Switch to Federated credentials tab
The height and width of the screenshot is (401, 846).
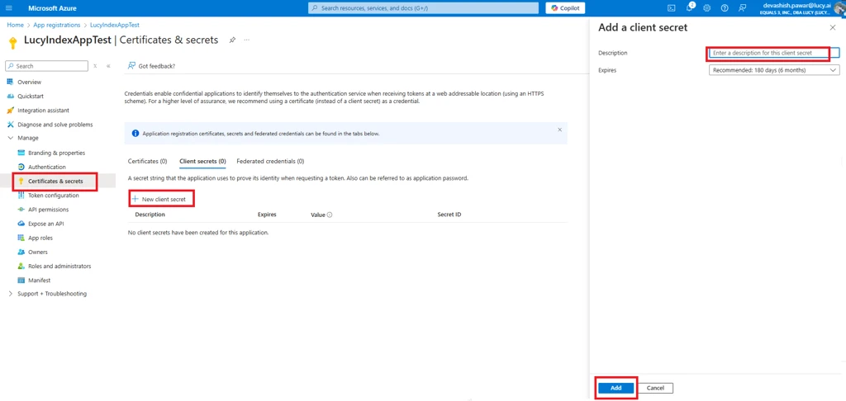(x=270, y=161)
